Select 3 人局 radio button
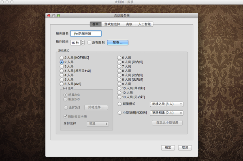Screen dimensions: 243x161 (62, 67)
